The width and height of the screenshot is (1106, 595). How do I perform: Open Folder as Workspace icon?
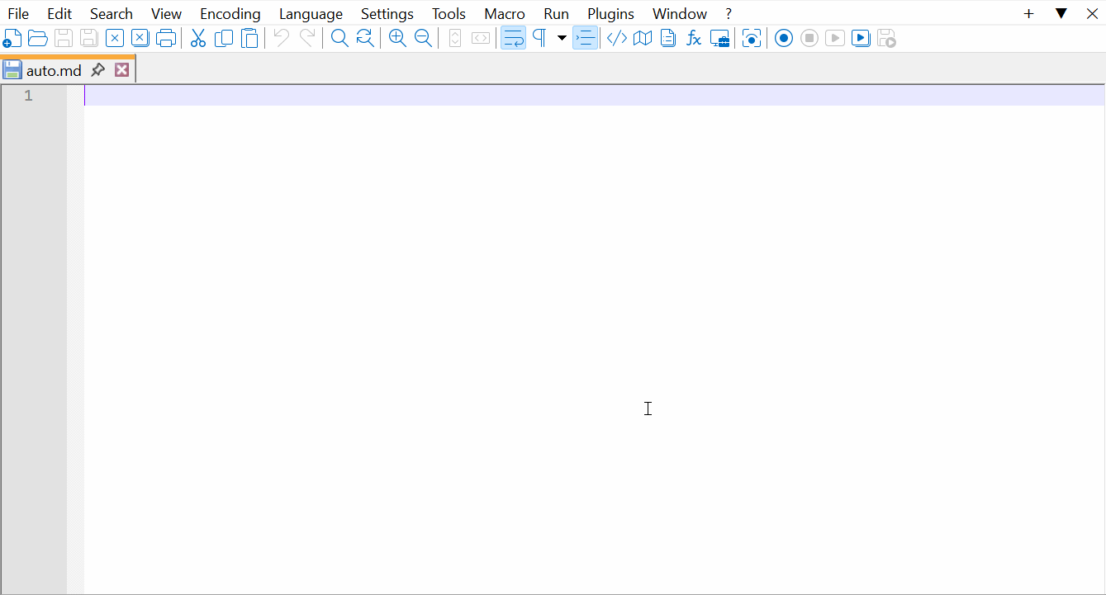pyautogui.click(x=719, y=38)
